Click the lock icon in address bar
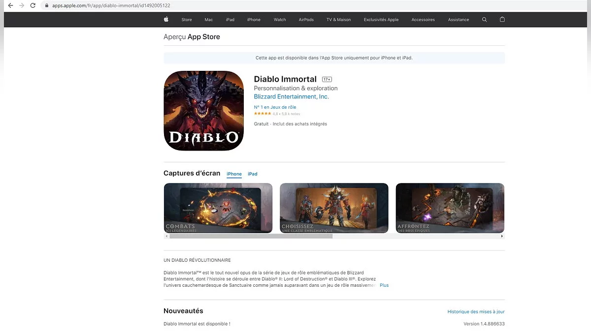This screenshot has width=591, height=332. (x=47, y=6)
